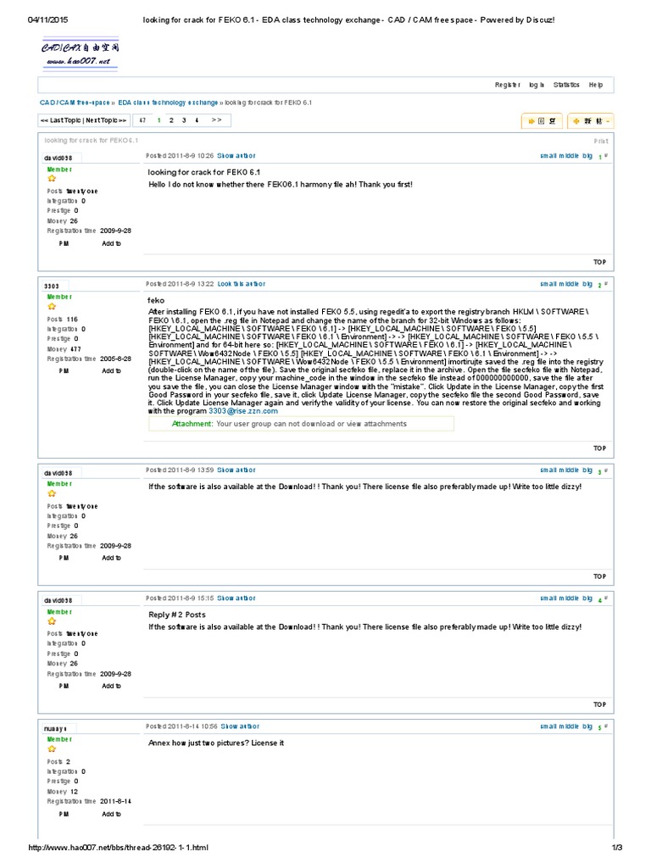Click Look this author on the 13:22 post
The image size is (651, 868).
pyautogui.click(x=242, y=284)
